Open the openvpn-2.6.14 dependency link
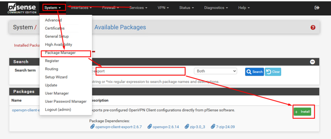331x139 pixels. pos(165,127)
